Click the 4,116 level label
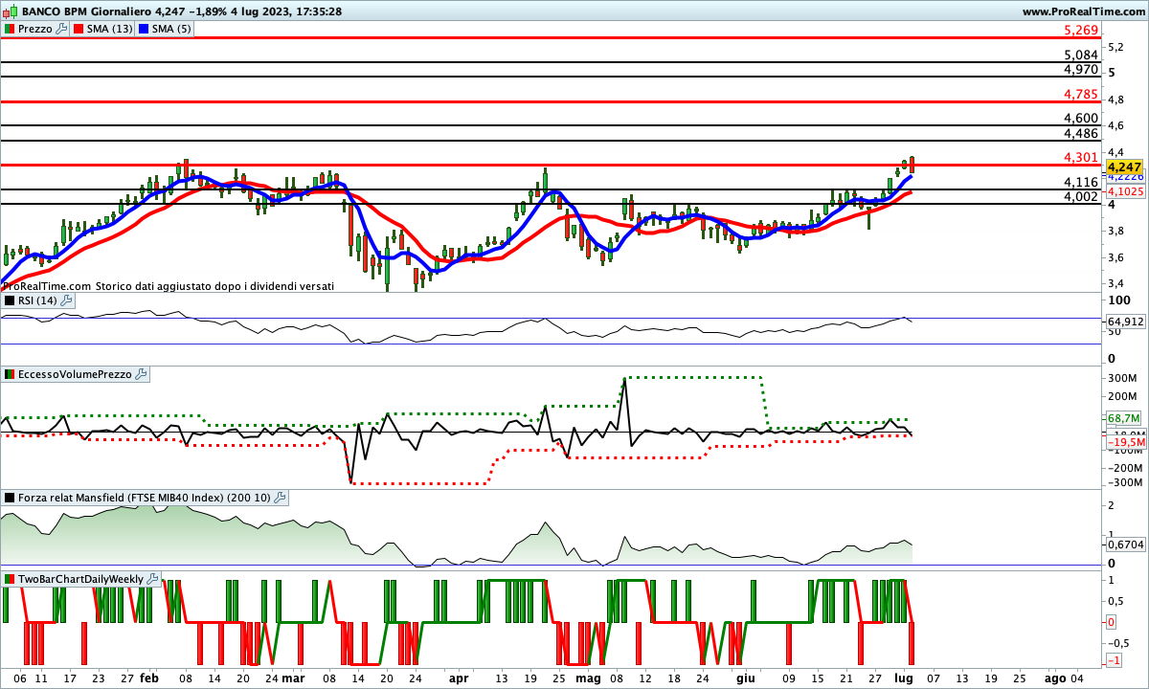The image size is (1149, 689). tap(1081, 182)
